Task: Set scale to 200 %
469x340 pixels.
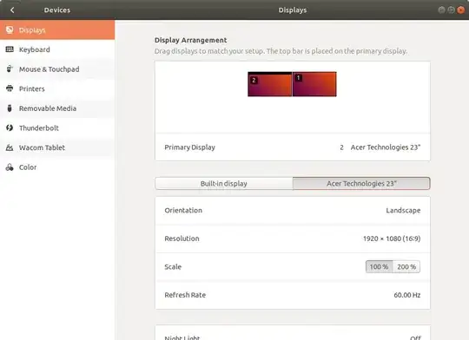Action: 406,266
